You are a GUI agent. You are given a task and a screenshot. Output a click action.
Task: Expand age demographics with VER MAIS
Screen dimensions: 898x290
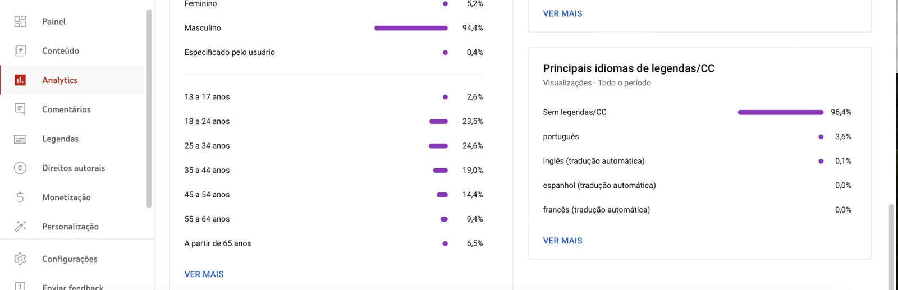[204, 274]
